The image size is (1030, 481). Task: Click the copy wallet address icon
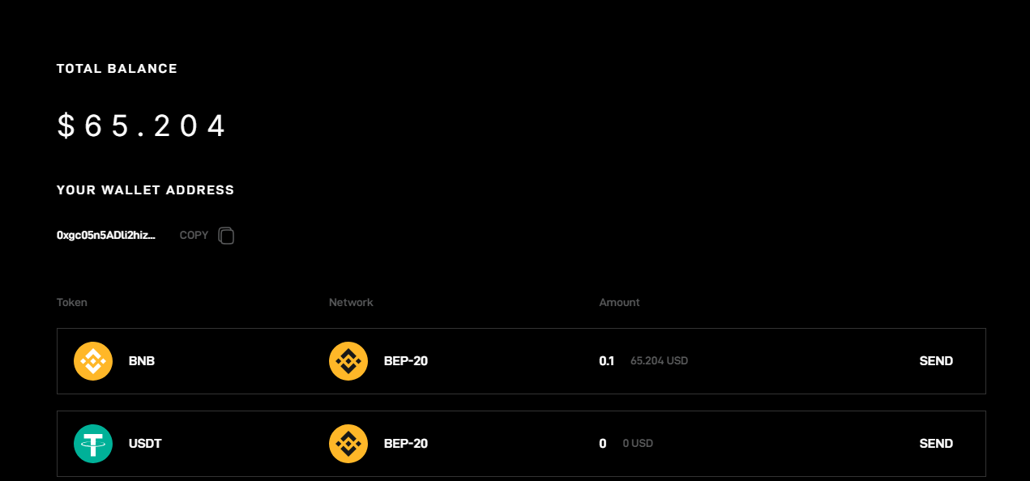coord(227,236)
